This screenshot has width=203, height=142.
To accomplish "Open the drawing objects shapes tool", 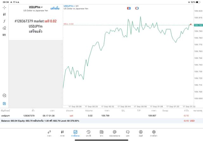I will pos(4,28).
